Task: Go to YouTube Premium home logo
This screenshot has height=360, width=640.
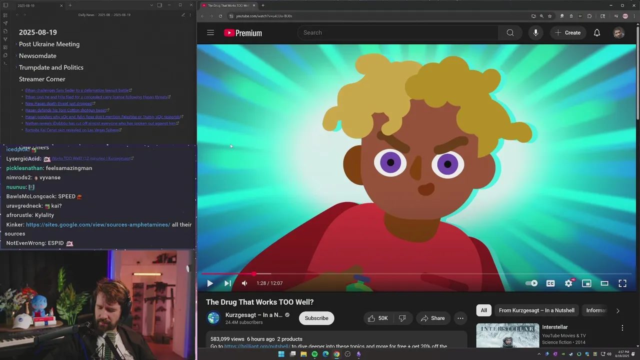Action: (x=243, y=33)
